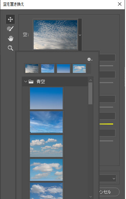Select the streaky cirrus cloud sky preset

[x=46, y=122]
